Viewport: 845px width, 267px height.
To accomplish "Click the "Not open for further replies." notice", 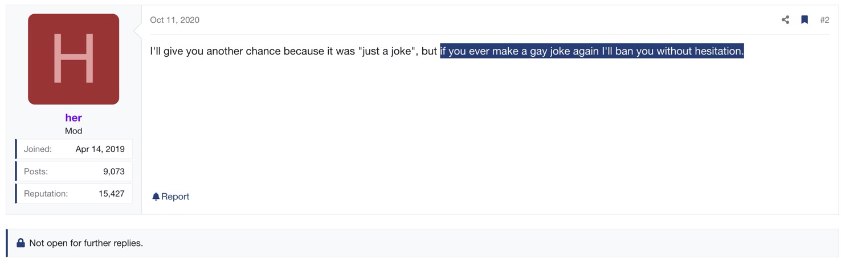I will click(x=86, y=243).
